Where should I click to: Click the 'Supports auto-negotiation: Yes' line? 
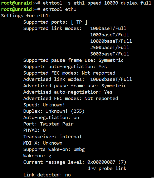65,67
